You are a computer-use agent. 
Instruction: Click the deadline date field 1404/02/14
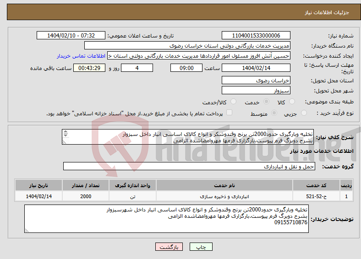click(256, 68)
